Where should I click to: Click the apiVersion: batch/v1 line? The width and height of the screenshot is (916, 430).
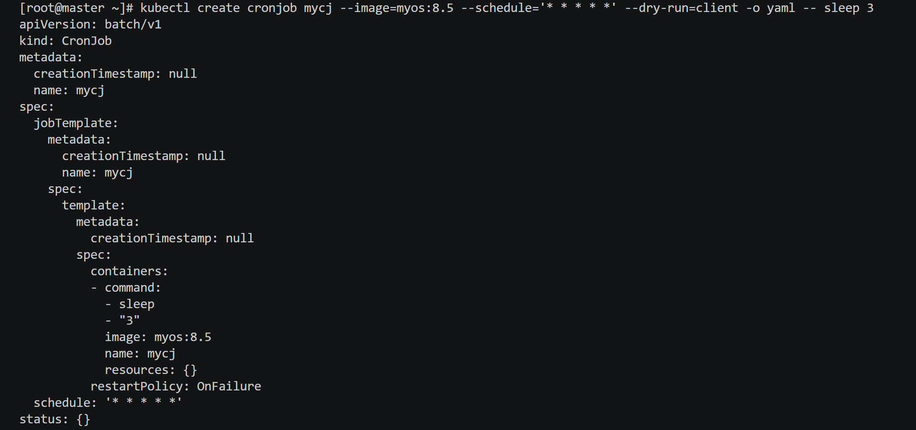[x=90, y=25]
